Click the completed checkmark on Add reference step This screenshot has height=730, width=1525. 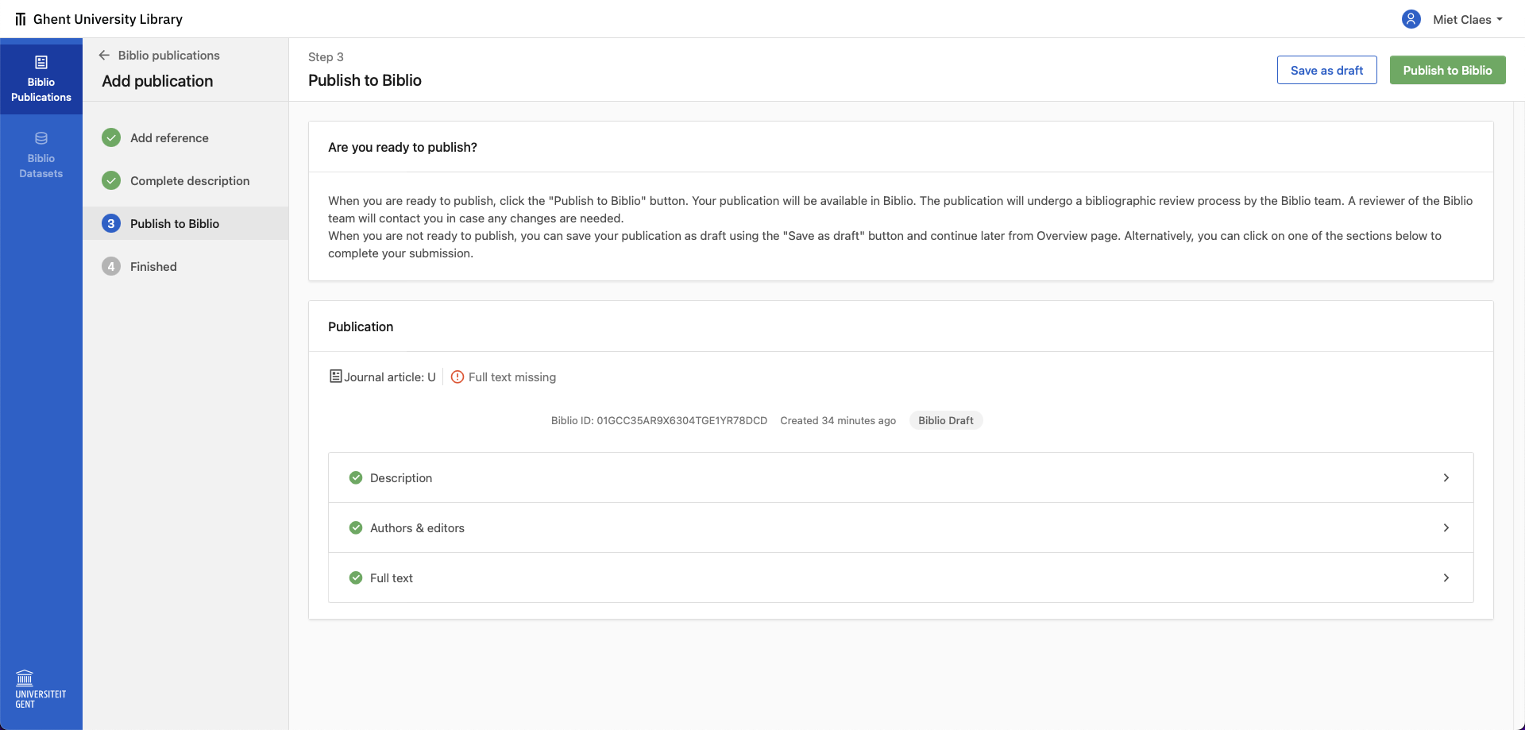coord(111,137)
